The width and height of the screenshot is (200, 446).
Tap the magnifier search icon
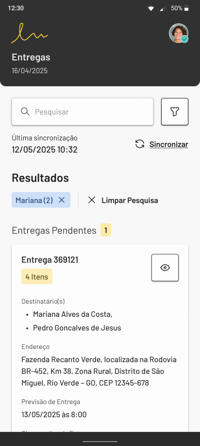(25, 112)
